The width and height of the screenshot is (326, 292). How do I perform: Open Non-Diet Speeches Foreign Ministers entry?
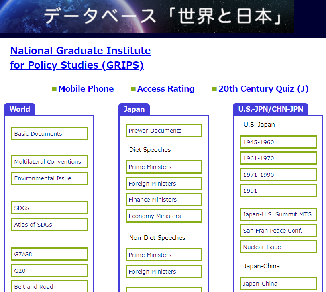(164, 272)
